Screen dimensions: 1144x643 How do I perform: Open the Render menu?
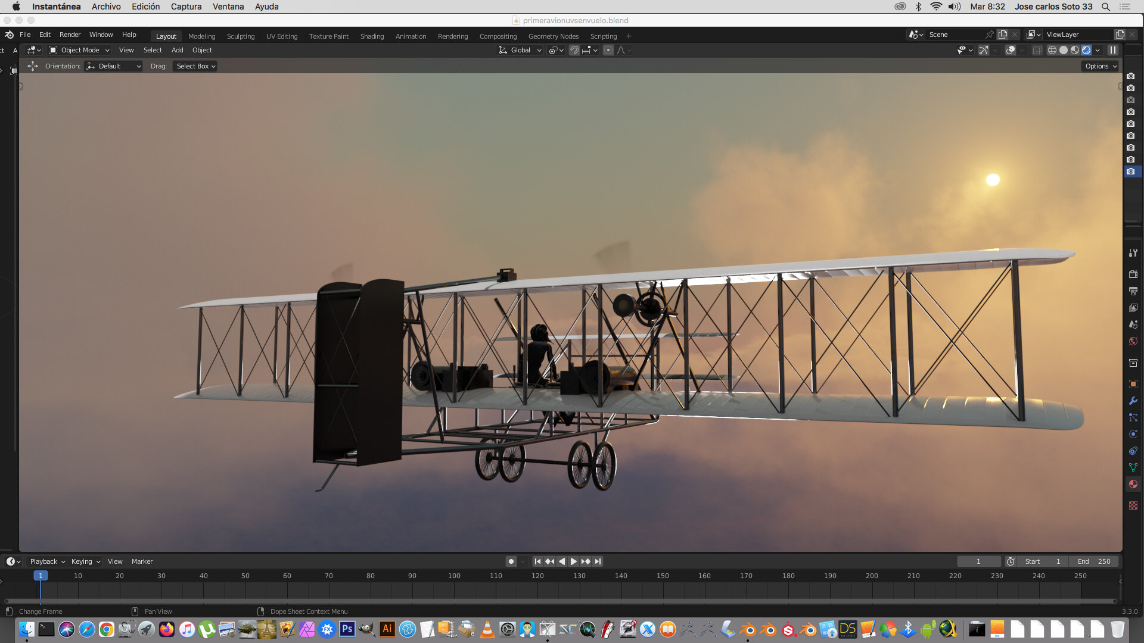click(70, 35)
